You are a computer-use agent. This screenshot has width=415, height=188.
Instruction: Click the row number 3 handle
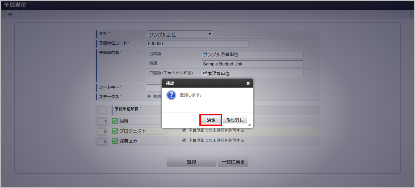tap(102, 141)
